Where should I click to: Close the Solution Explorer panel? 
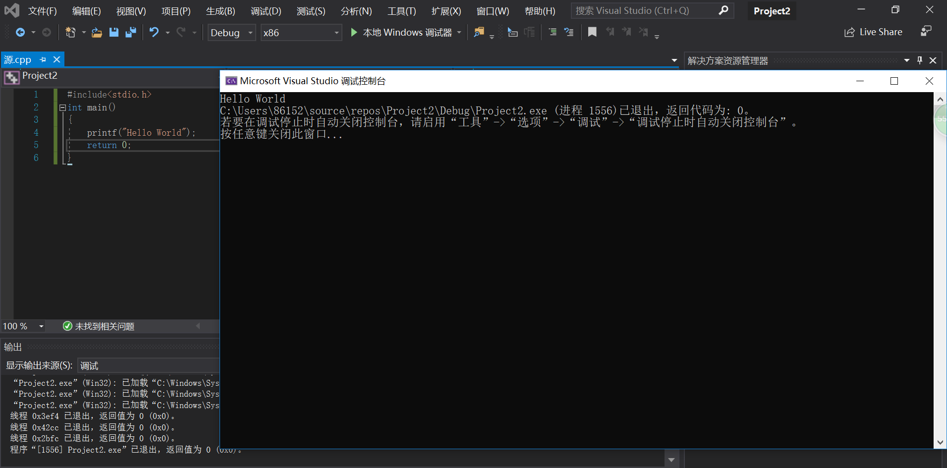(933, 60)
